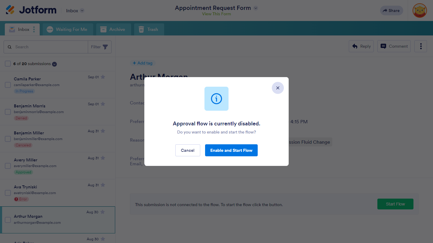The height and width of the screenshot is (243, 433).
Task: Focus the submissions Search field
Action: (50, 47)
